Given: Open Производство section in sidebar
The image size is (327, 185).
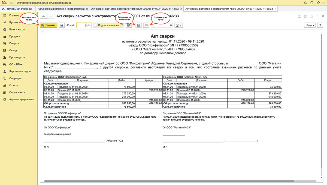Looking at the screenshot, I should click(17, 57).
